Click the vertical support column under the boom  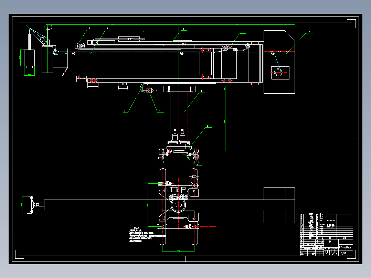tap(179, 117)
